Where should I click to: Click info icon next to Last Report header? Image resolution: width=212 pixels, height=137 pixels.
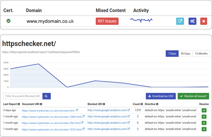[x=19, y=104]
